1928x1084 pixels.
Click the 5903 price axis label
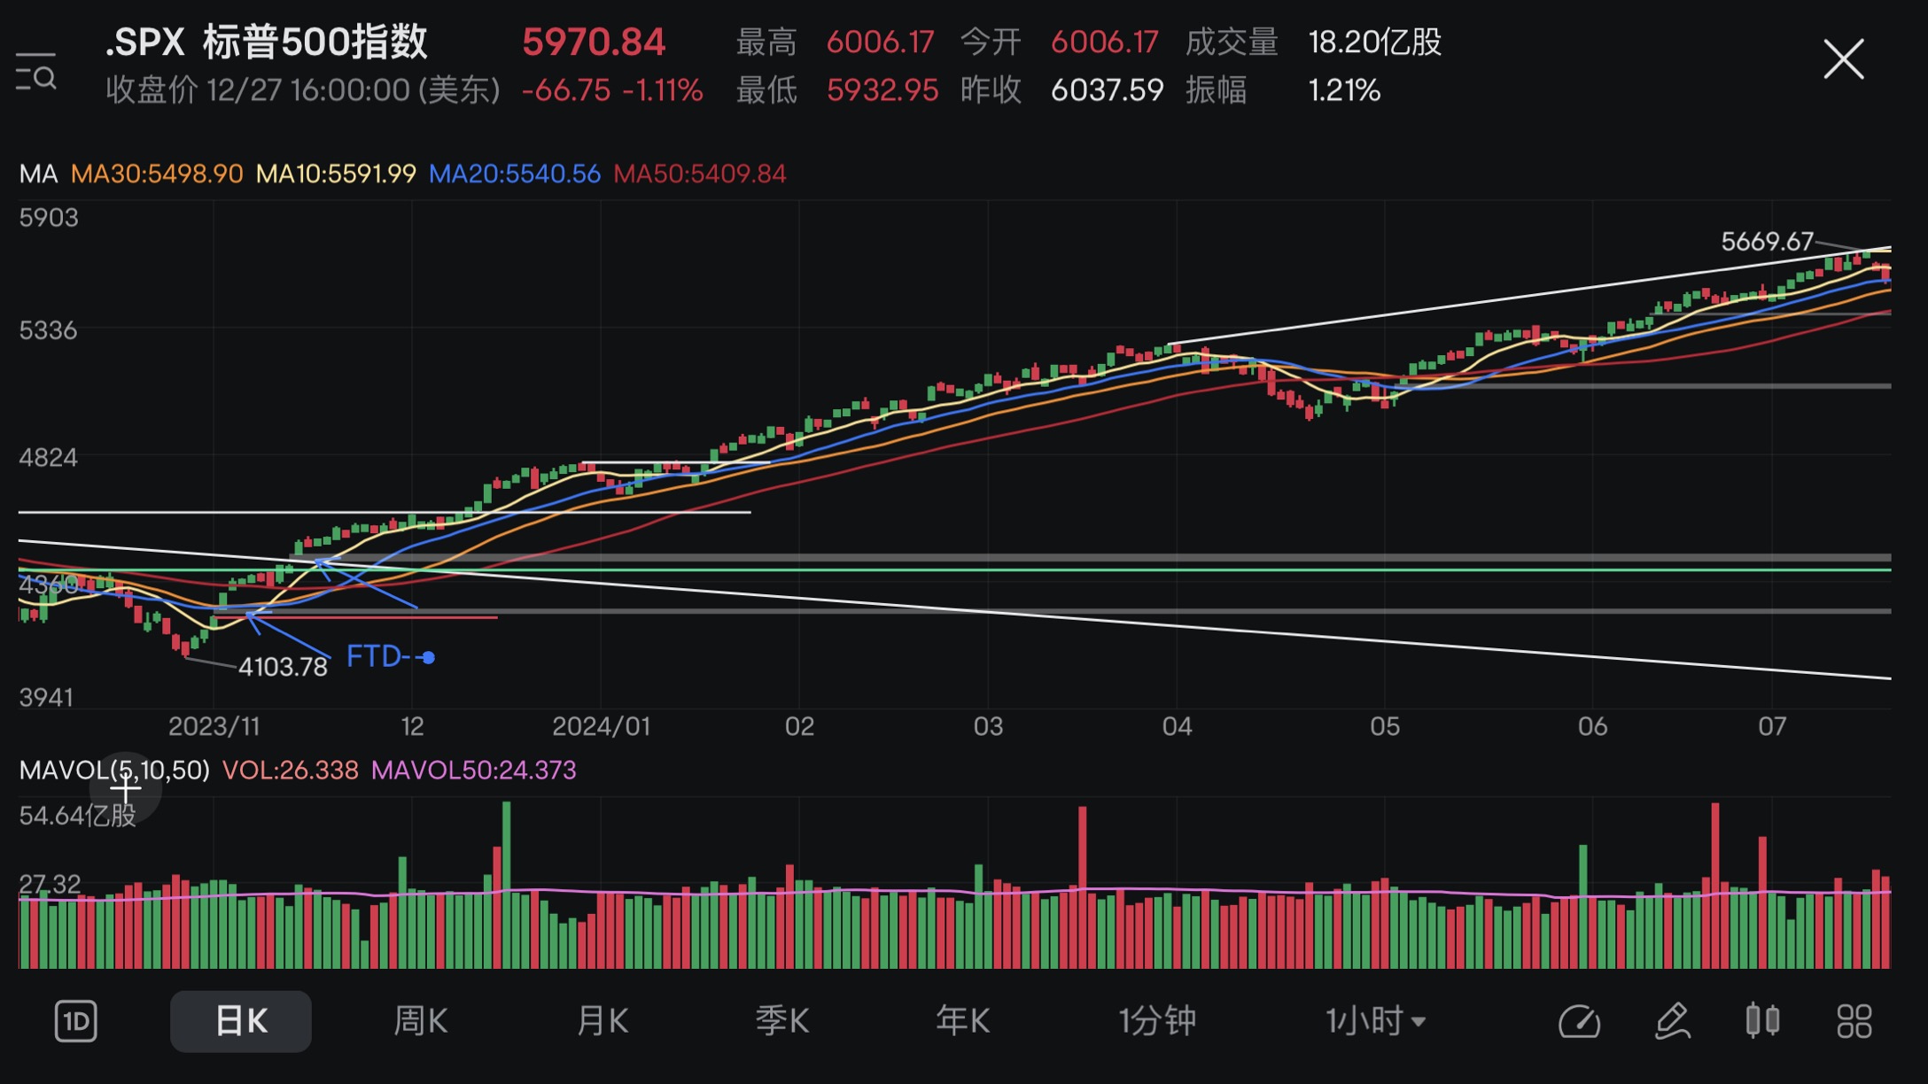pyautogui.click(x=49, y=218)
